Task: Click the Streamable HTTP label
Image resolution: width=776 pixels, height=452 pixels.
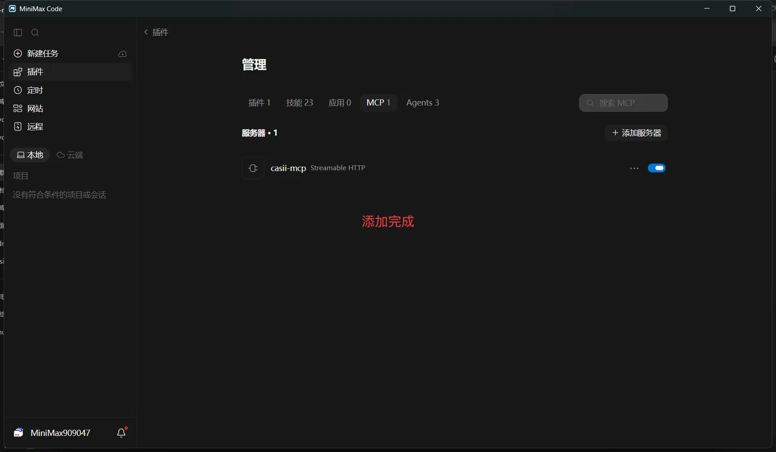Action: 338,168
